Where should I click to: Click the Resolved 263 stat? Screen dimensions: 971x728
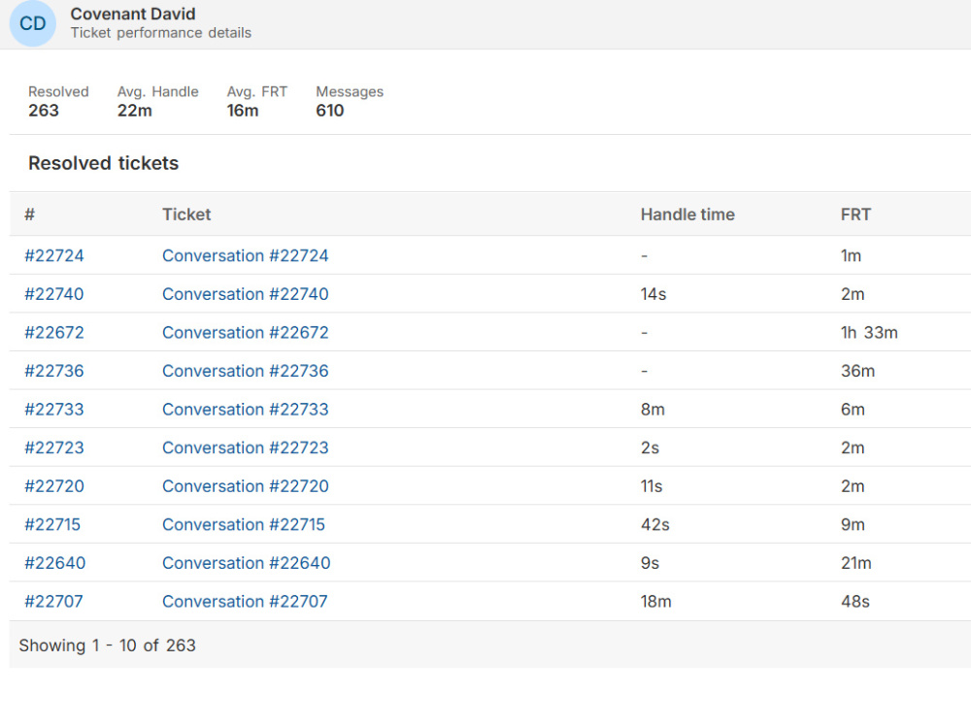tap(58, 102)
